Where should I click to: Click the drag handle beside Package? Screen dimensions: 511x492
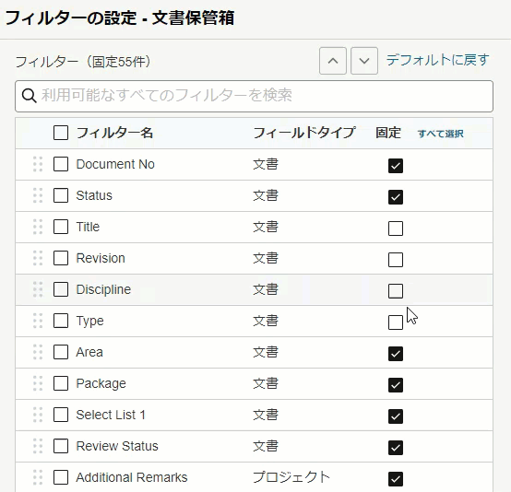(38, 383)
